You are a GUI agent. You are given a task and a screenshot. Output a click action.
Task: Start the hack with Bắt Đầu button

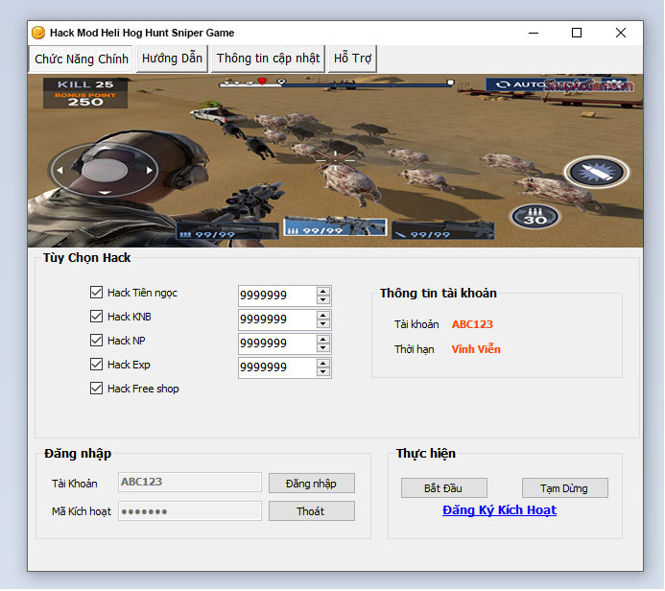[444, 488]
